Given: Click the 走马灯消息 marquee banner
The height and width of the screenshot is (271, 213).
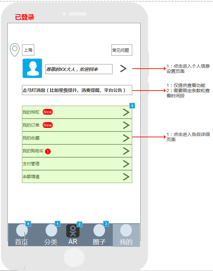Looking at the screenshot, I should pyautogui.click(x=77, y=90).
